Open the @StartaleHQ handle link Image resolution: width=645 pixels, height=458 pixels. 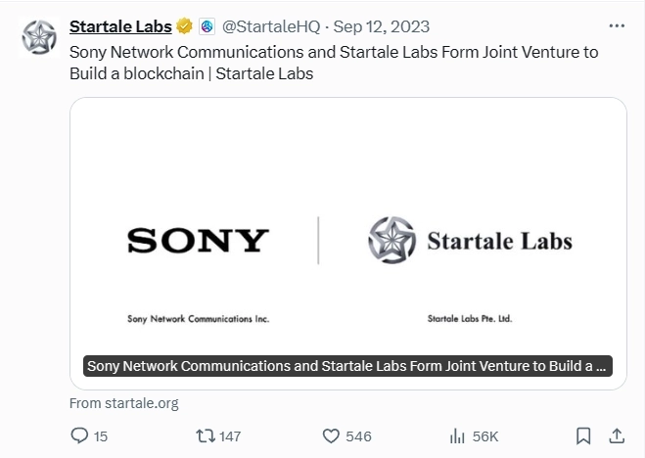[269, 26]
